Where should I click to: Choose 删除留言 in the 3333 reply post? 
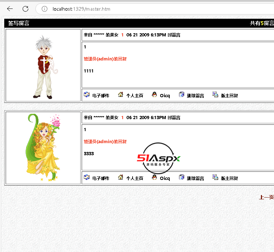(x=196, y=178)
